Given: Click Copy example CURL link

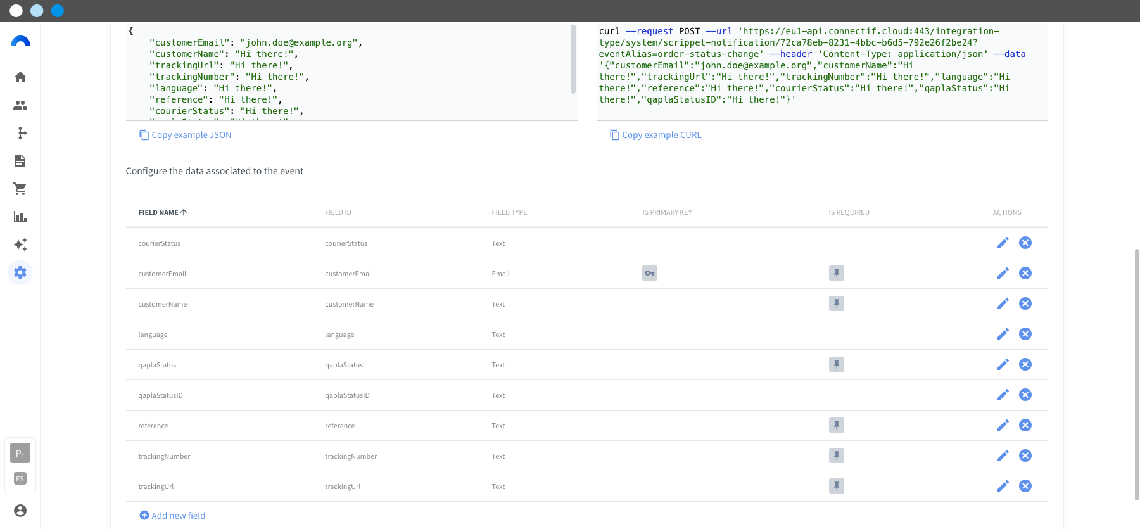Looking at the screenshot, I should pos(655,135).
